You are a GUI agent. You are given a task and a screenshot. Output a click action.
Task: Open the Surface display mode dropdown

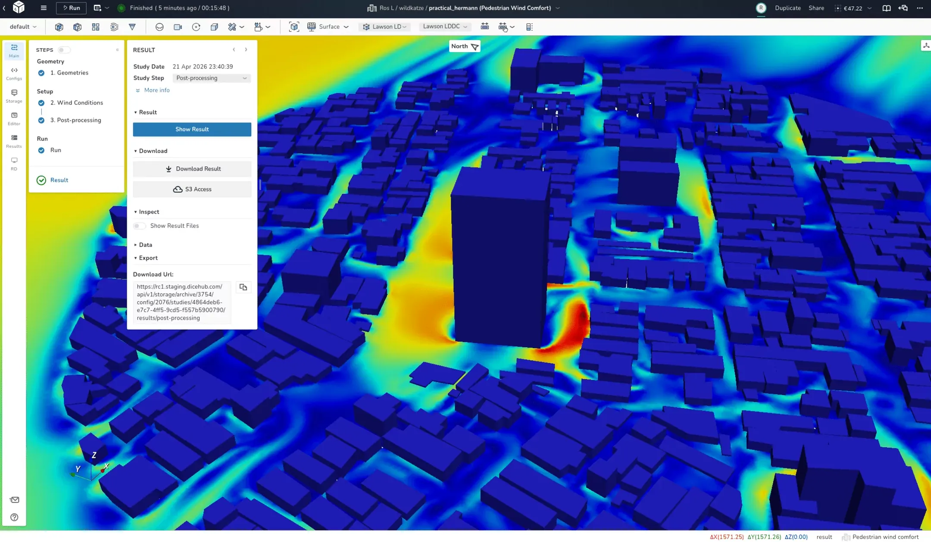pyautogui.click(x=328, y=27)
